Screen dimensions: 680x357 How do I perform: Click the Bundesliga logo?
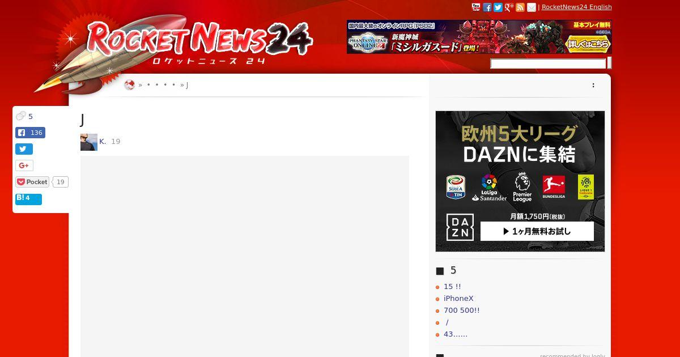pos(554,187)
